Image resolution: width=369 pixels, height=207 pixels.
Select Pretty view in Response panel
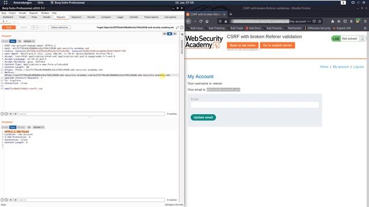pyautogui.click(x=5, y=127)
